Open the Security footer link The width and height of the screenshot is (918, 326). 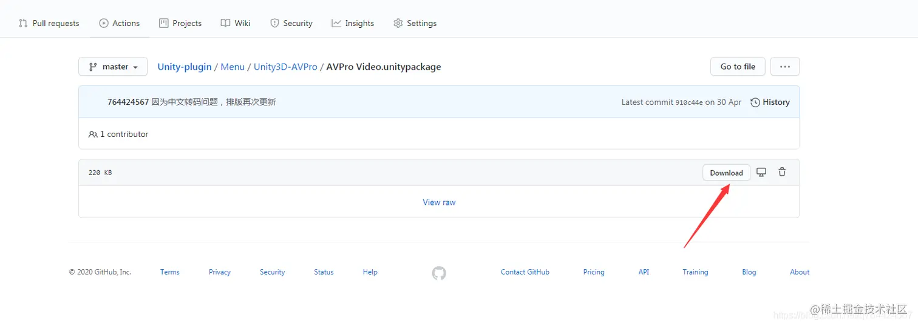tap(273, 272)
